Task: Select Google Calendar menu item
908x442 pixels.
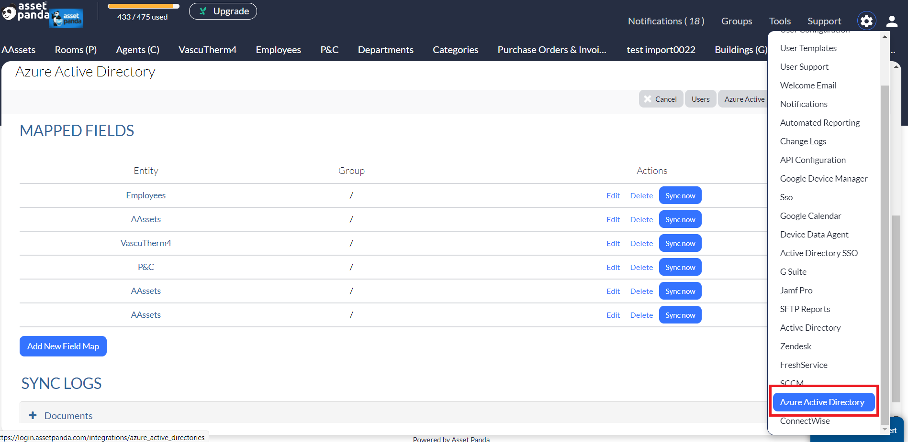Action: (810, 216)
